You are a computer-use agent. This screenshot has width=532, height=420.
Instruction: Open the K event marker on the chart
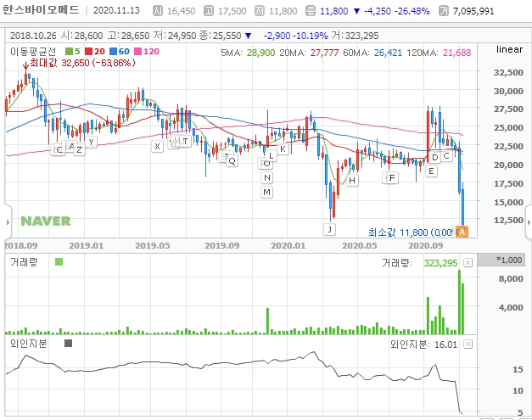pyautogui.click(x=283, y=149)
